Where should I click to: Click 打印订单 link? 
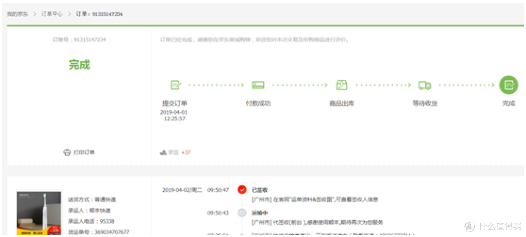pos(84,152)
